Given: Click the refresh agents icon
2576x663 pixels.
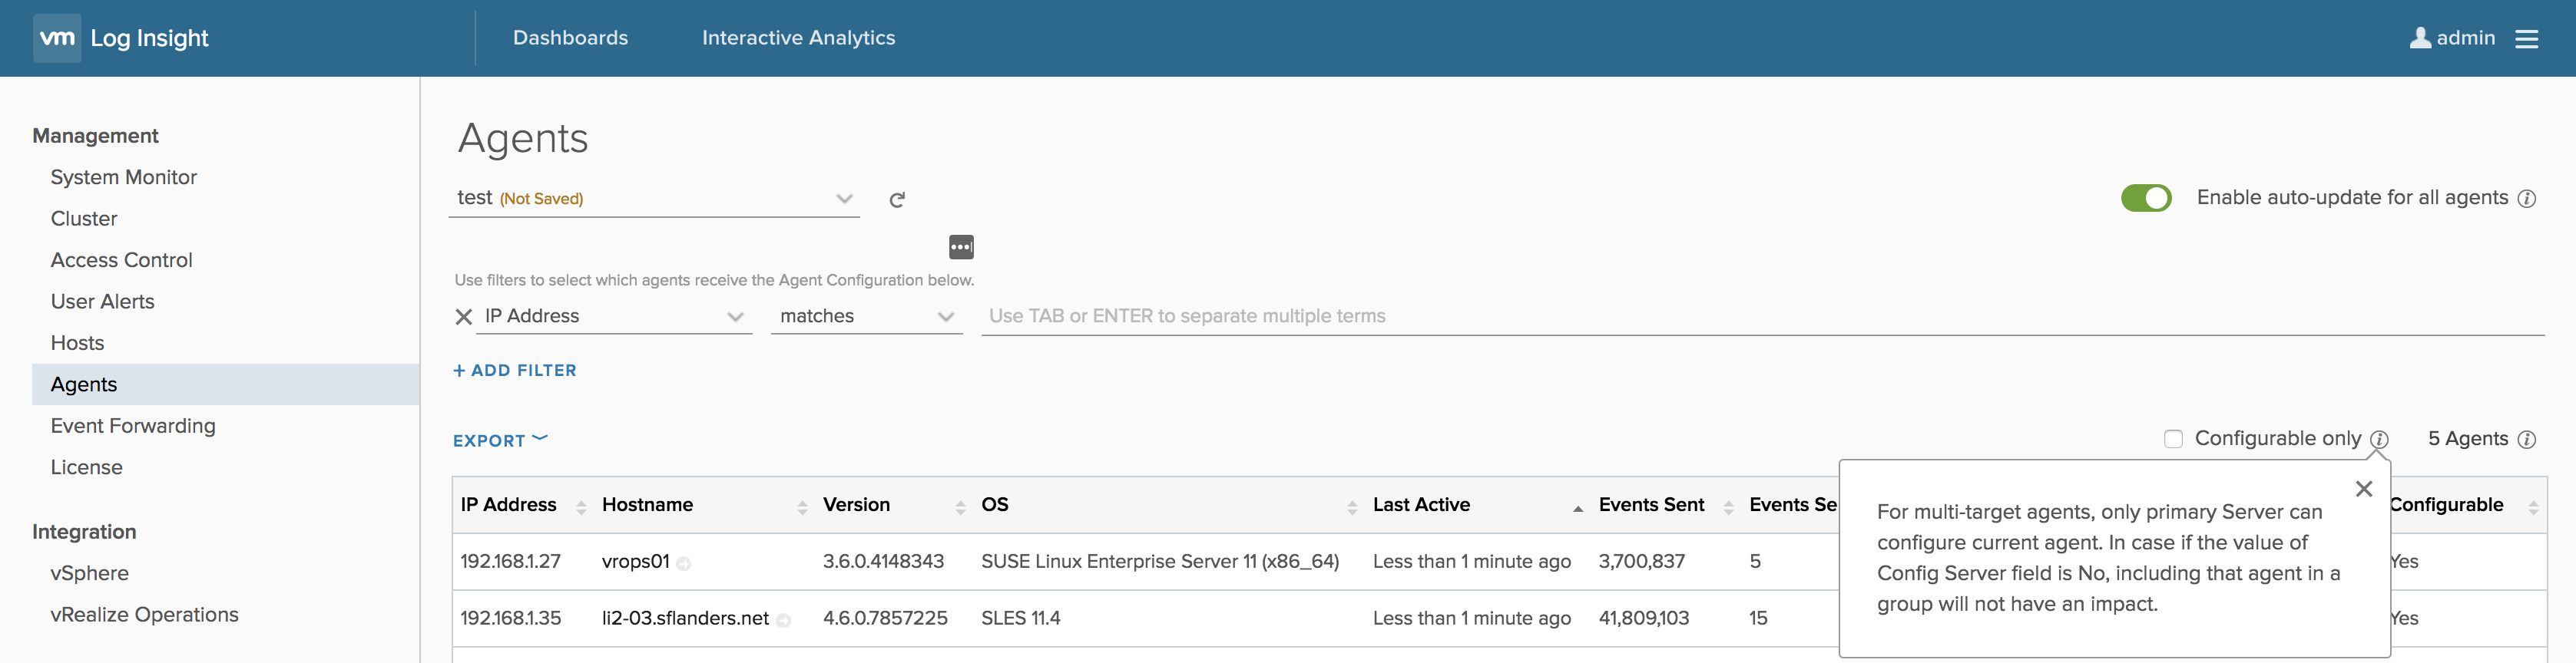Looking at the screenshot, I should [x=897, y=200].
